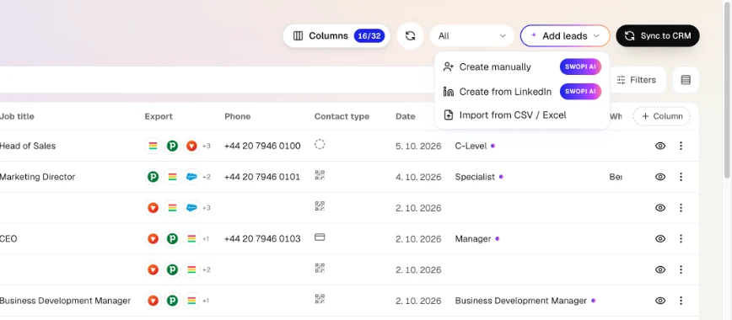The height and width of the screenshot is (320, 732).
Task: Click the Manager tag in the CEO row
Action: click(473, 239)
